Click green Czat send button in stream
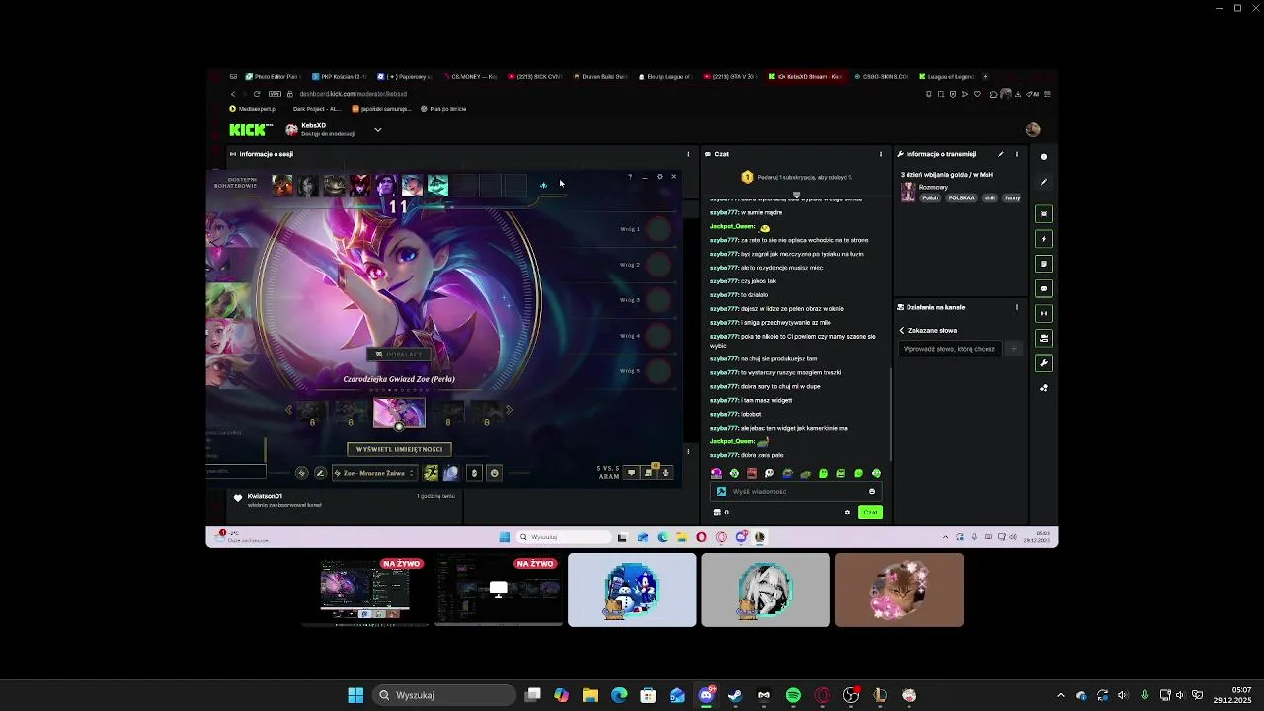The height and width of the screenshot is (711, 1264). pyautogui.click(x=870, y=512)
